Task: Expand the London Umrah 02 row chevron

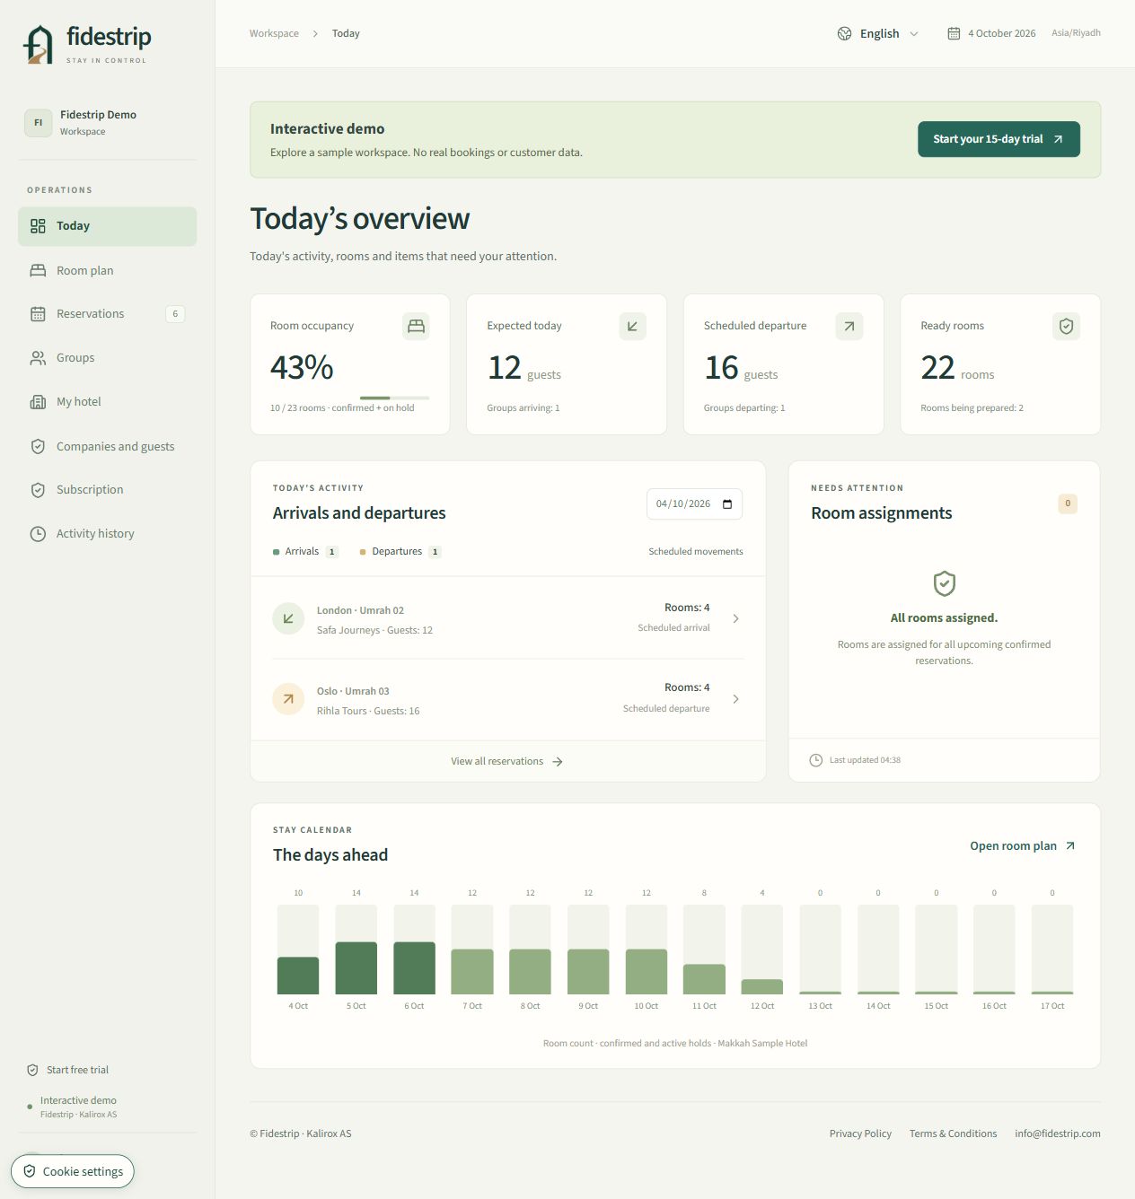Action: [735, 618]
